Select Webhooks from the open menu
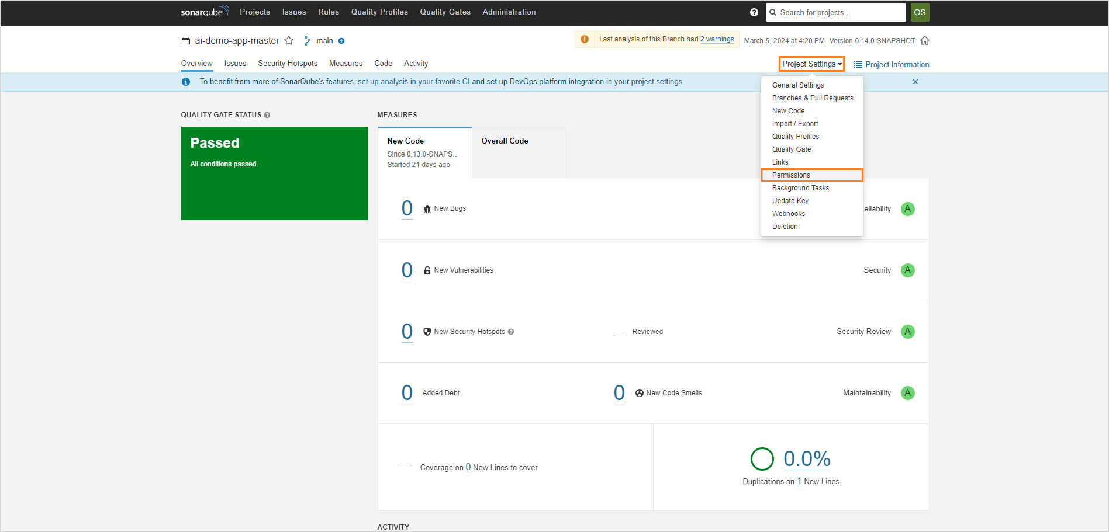The height and width of the screenshot is (532, 1109). point(788,213)
